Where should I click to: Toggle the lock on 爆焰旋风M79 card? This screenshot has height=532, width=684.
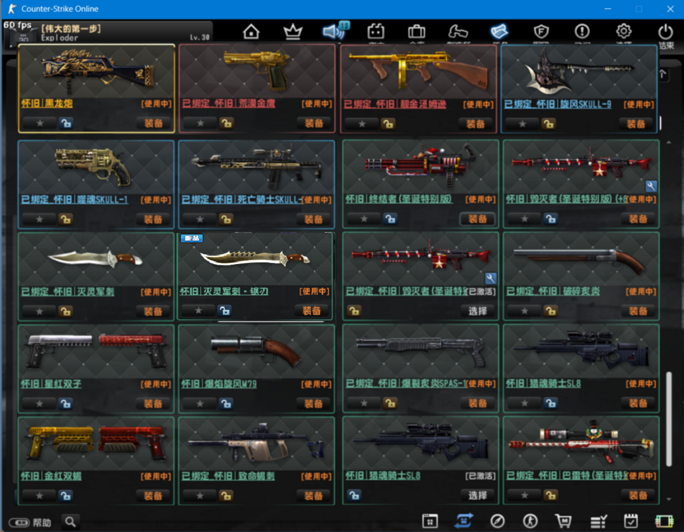[226, 404]
